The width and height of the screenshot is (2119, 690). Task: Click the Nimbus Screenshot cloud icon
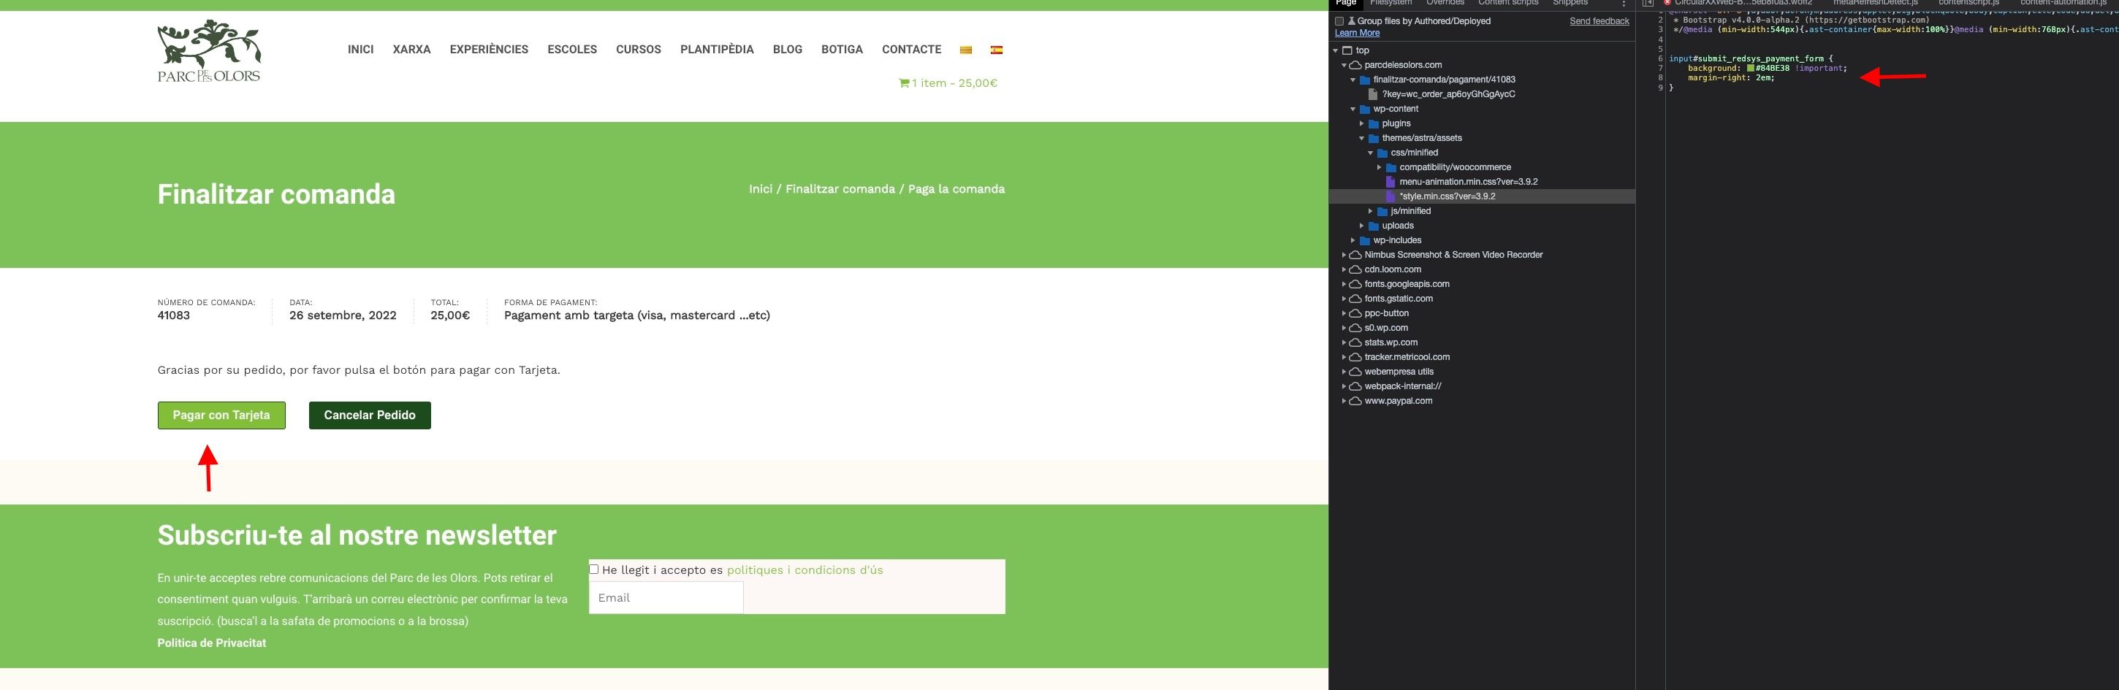[1355, 255]
